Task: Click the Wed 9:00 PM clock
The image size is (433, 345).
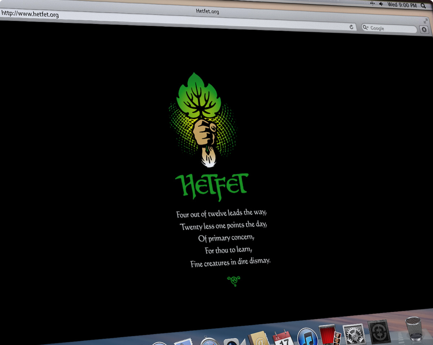Action: (402, 5)
